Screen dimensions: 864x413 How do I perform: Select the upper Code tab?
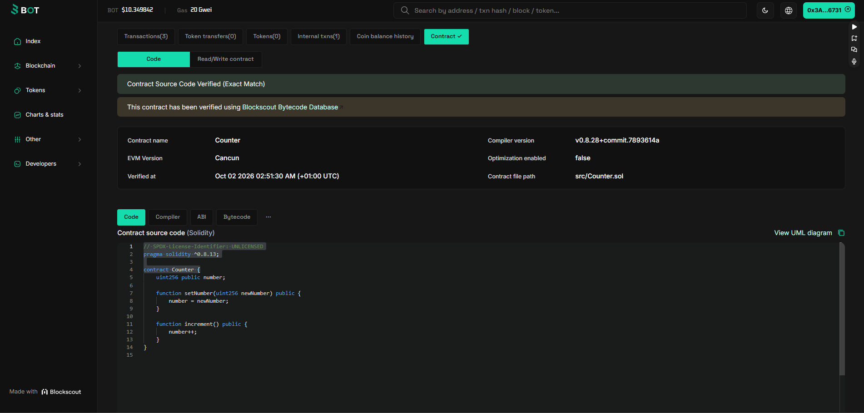point(154,59)
